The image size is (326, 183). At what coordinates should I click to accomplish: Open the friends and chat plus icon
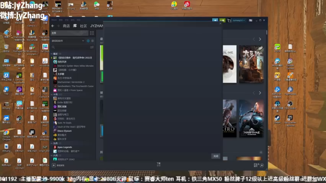(x=262, y=166)
